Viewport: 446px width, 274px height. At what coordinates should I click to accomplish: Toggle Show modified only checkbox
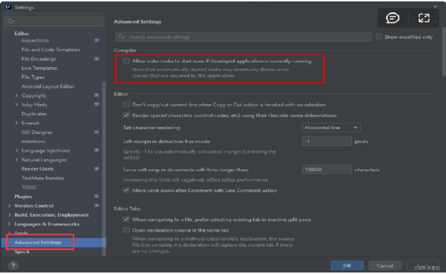pyautogui.click(x=378, y=37)
